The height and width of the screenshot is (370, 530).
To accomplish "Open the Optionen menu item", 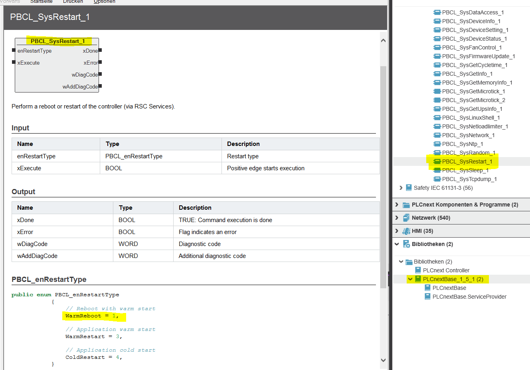I will [105, 2].
